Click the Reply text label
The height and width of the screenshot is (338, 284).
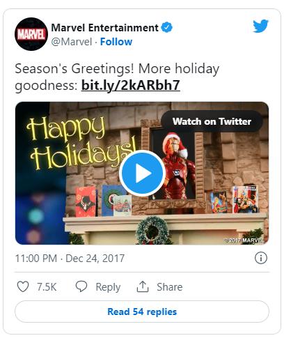(108, 287)
